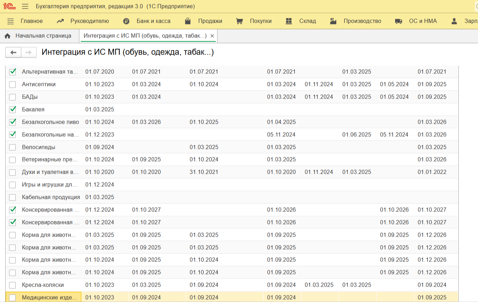
Task: Click the home icon for Начальная страница
Action: click(8, 36)
